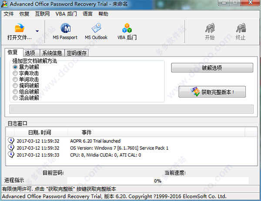Screen dimensions: 261x201
Task: Click the 终止 stop keys icon
Action: (241, 28)
